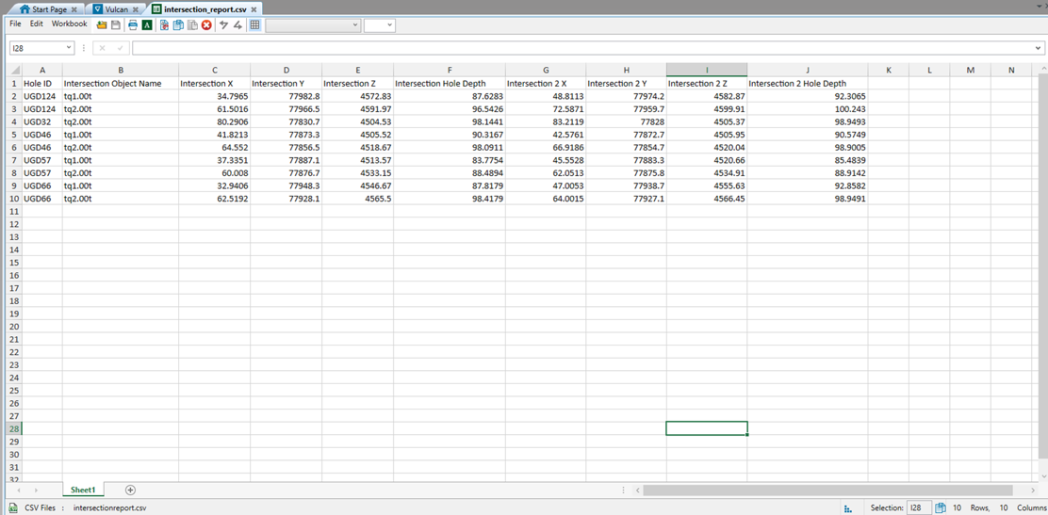Viewport: 1048px width, 515px height.
Task: Click the red circular X icon
Action: pyautogui.click(x=206, y=25)
